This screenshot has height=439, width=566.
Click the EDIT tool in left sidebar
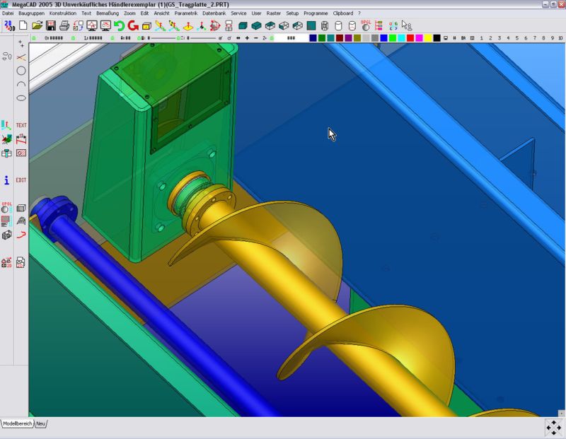(21, 180)
